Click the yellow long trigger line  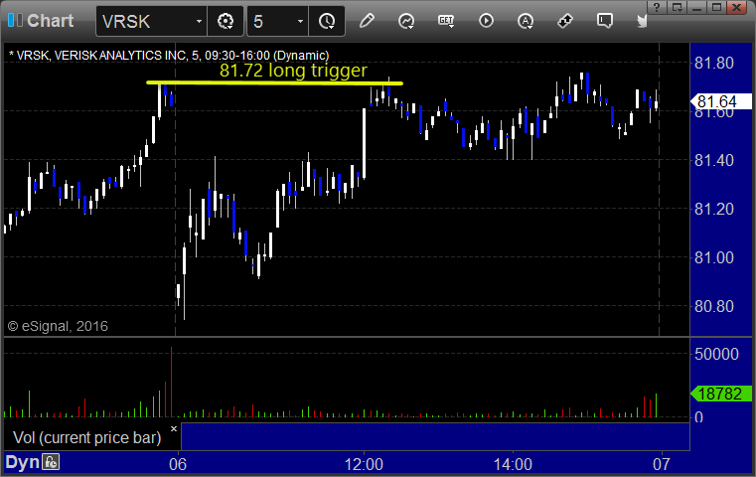(x=274, y=82)
